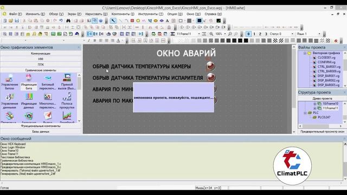
Task: Click the HMI category button
Action: pyautogui.click(x=41, y=59)
